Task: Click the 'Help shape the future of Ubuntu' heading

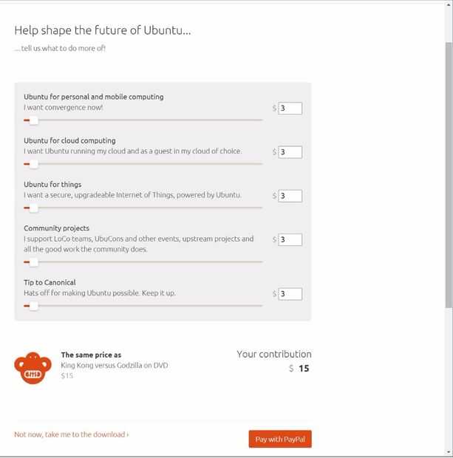Action: coord(103,31)
